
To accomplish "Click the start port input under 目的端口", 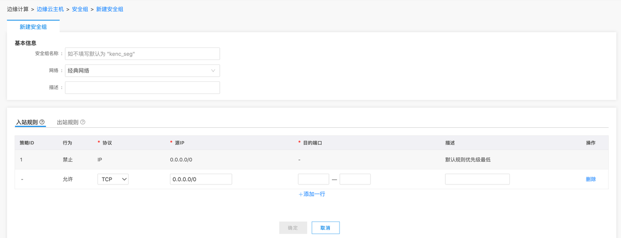I will pyautogui.click(x=313, y=179).
